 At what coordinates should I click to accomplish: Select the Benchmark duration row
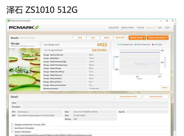[x=76, y=89]
